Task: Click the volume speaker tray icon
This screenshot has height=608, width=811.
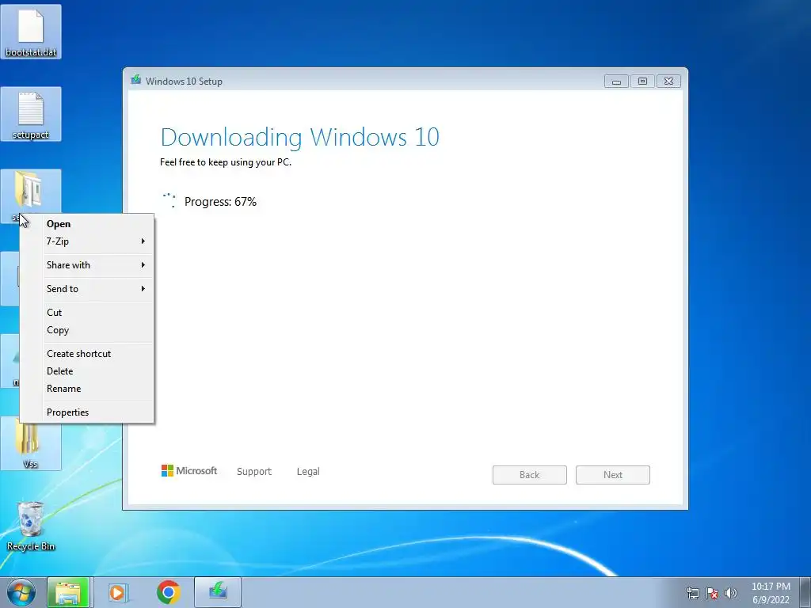Action: [x=730, y=593]
